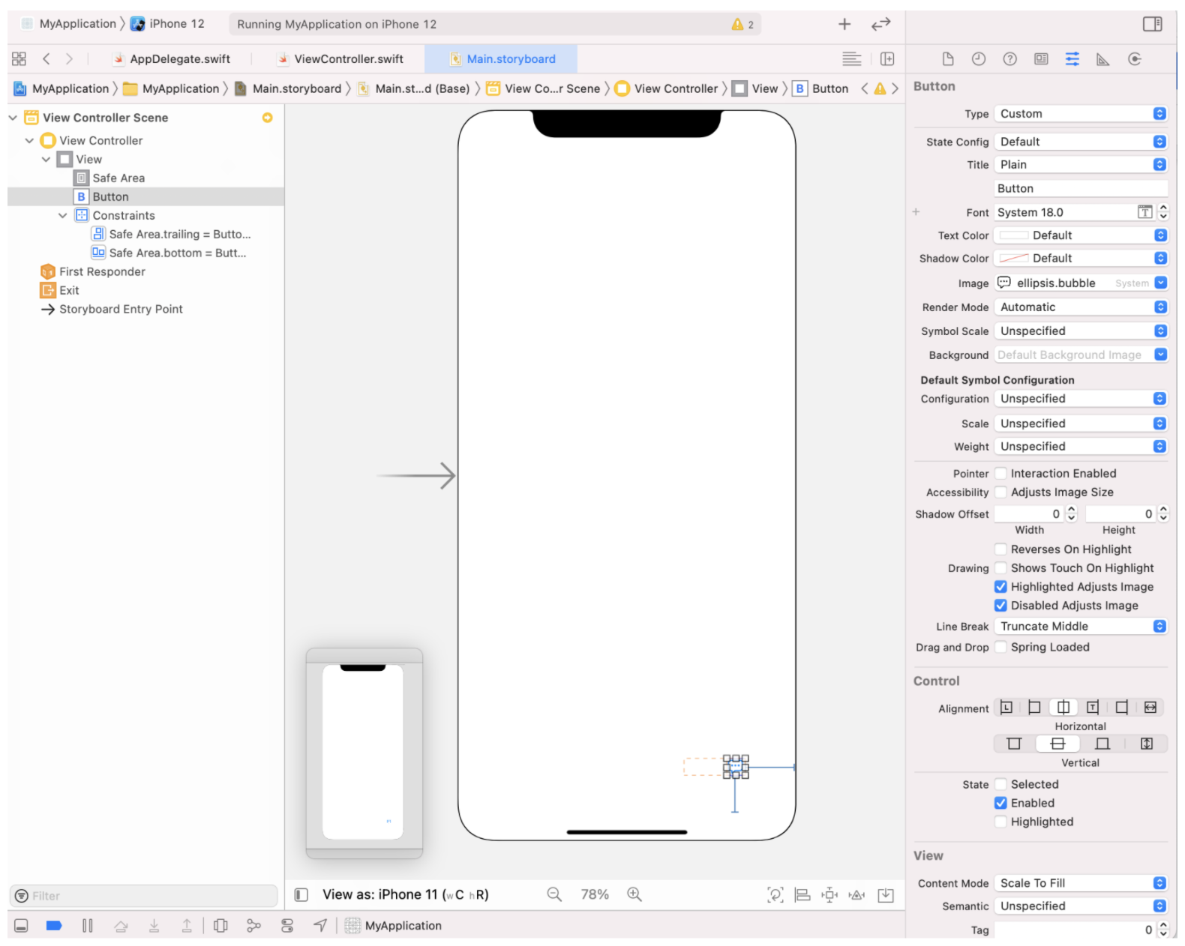Open the State Config dropdown
Screen dimensions: 1185x946
[1081, 142]
